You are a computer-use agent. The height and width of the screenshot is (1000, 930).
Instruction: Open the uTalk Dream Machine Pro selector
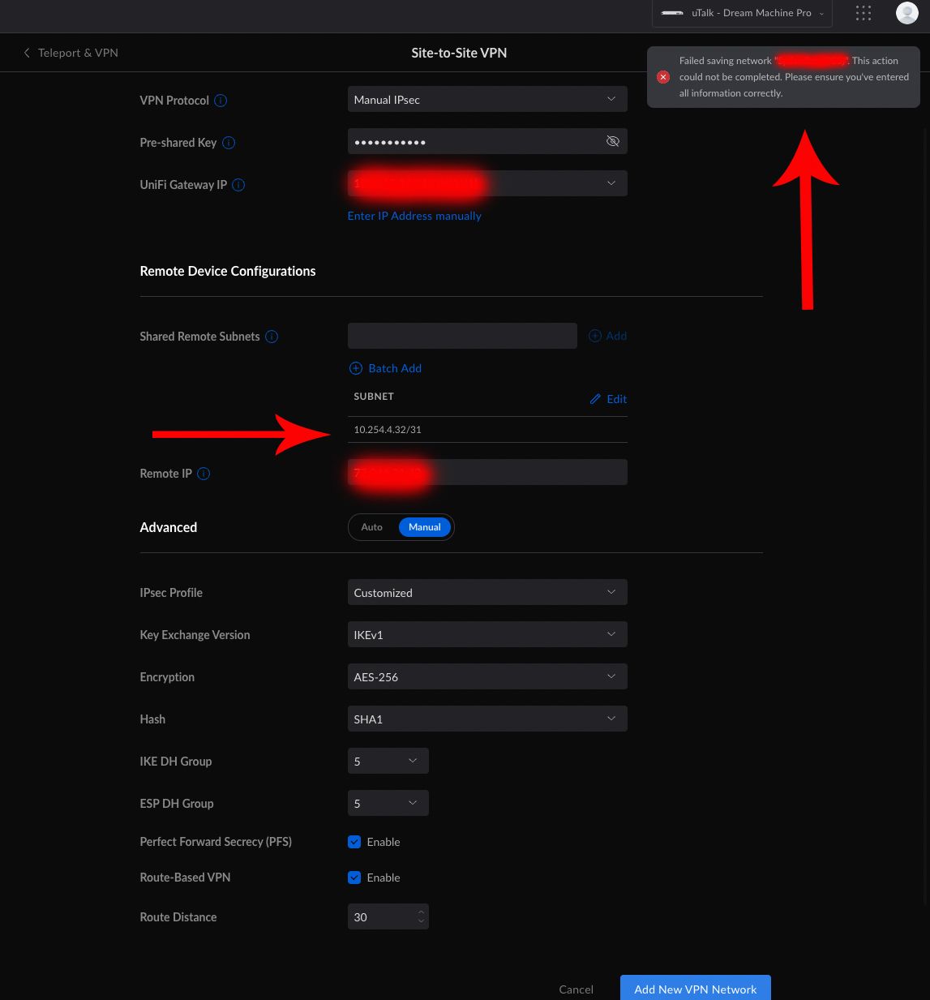(x=742, y=13)
